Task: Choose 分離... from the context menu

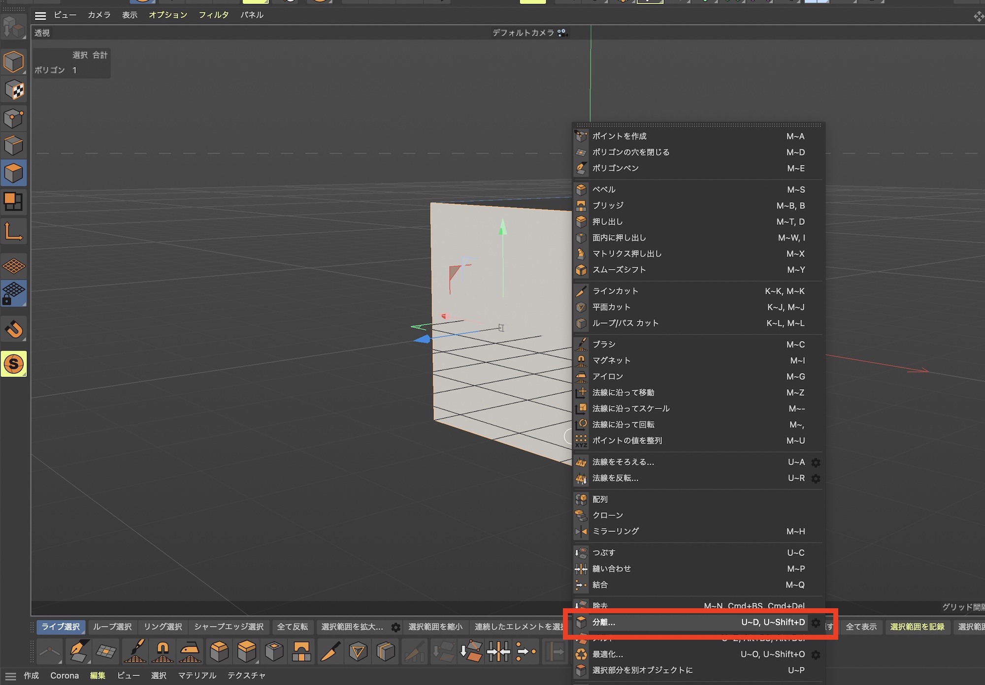Action: 603,623
